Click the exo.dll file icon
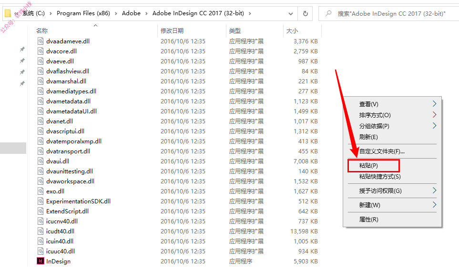The width and height of the screenshot is (459, 271). (41, 191)
